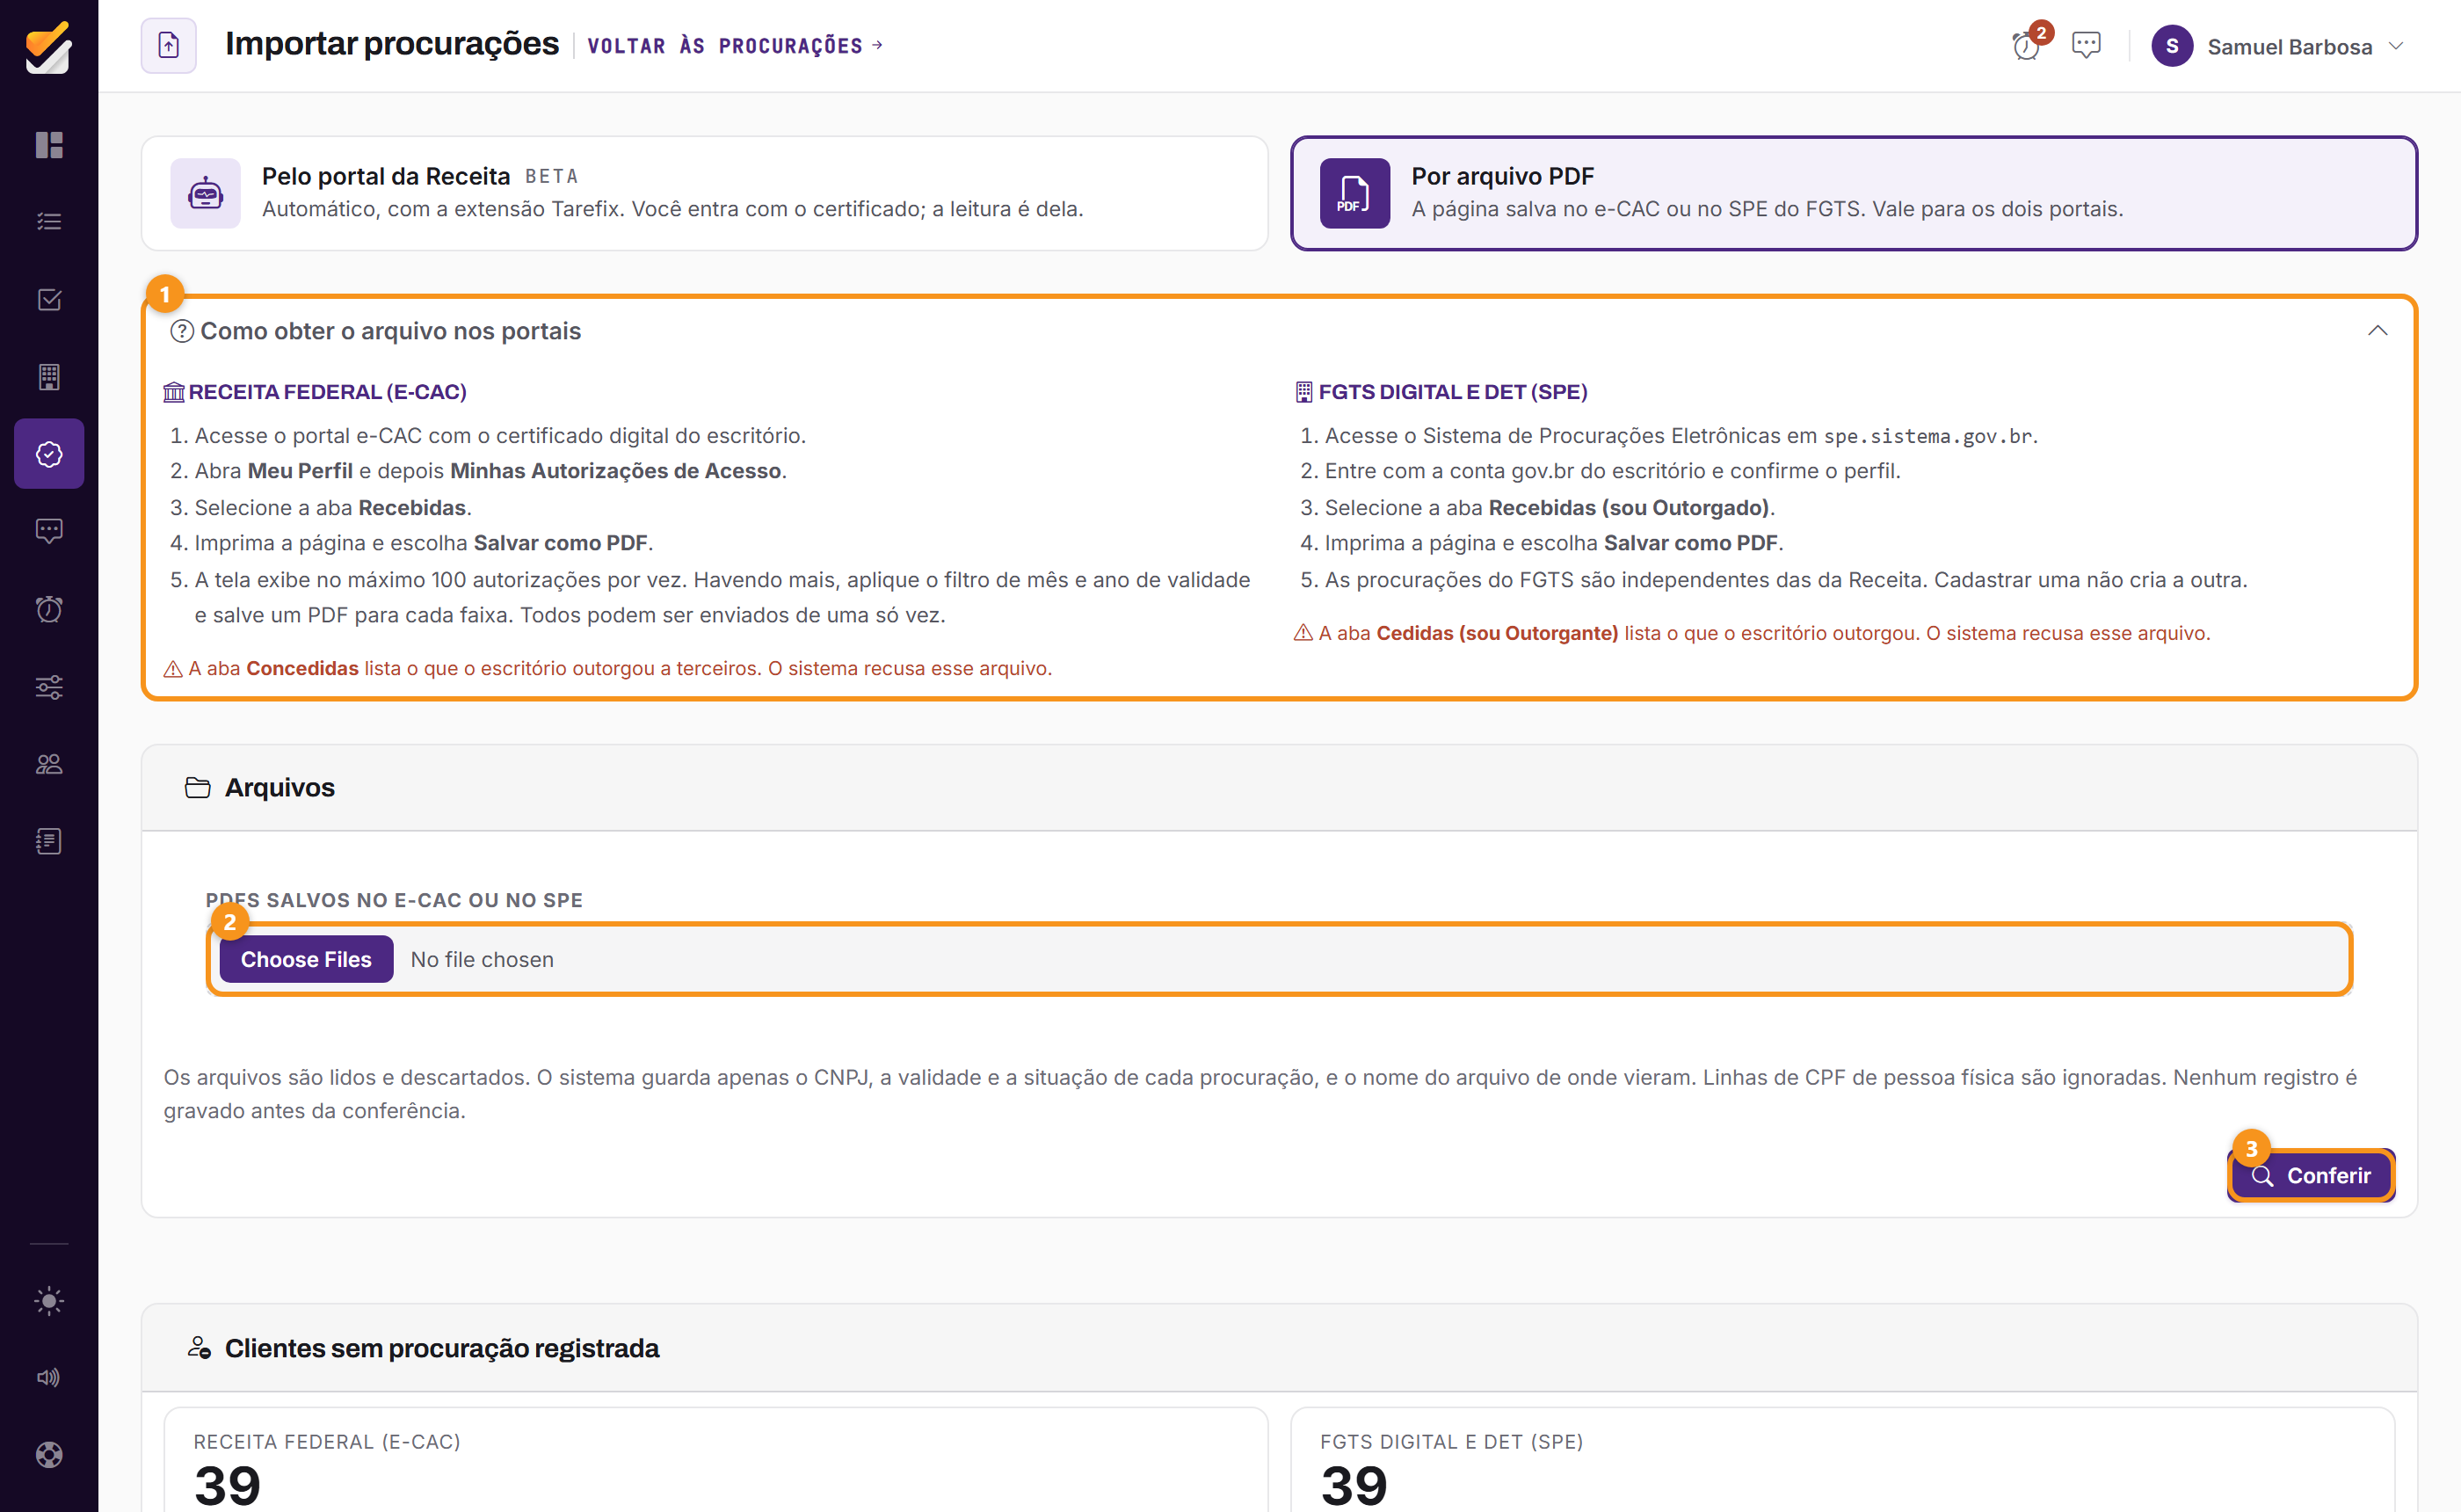Screen dimensions: 2461x1512
Task: Toggle light theme sun icon in sidebar
Action: coord(49,1300)
